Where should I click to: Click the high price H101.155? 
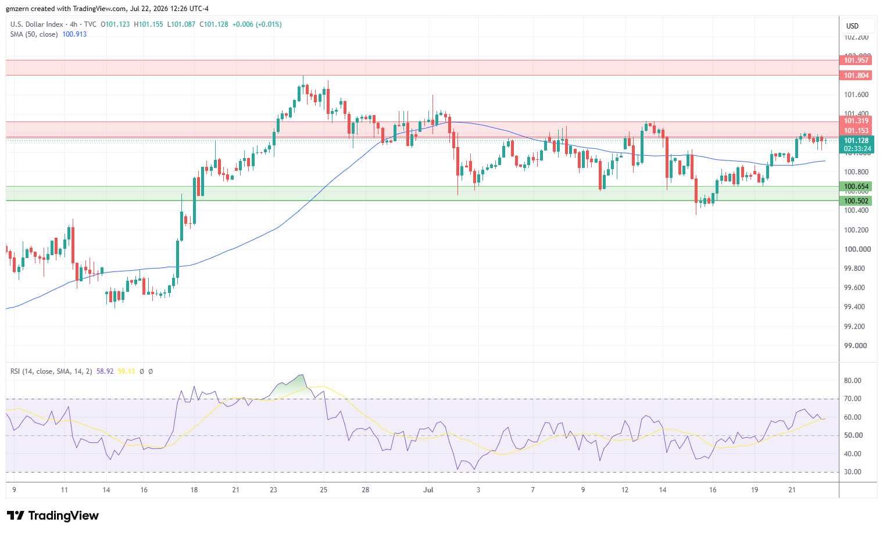[x=148, y=24]
